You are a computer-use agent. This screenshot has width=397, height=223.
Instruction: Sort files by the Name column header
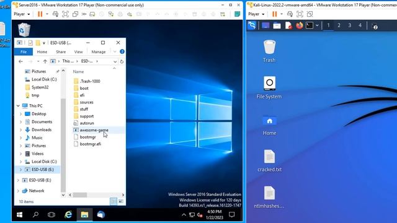[79, 72]
